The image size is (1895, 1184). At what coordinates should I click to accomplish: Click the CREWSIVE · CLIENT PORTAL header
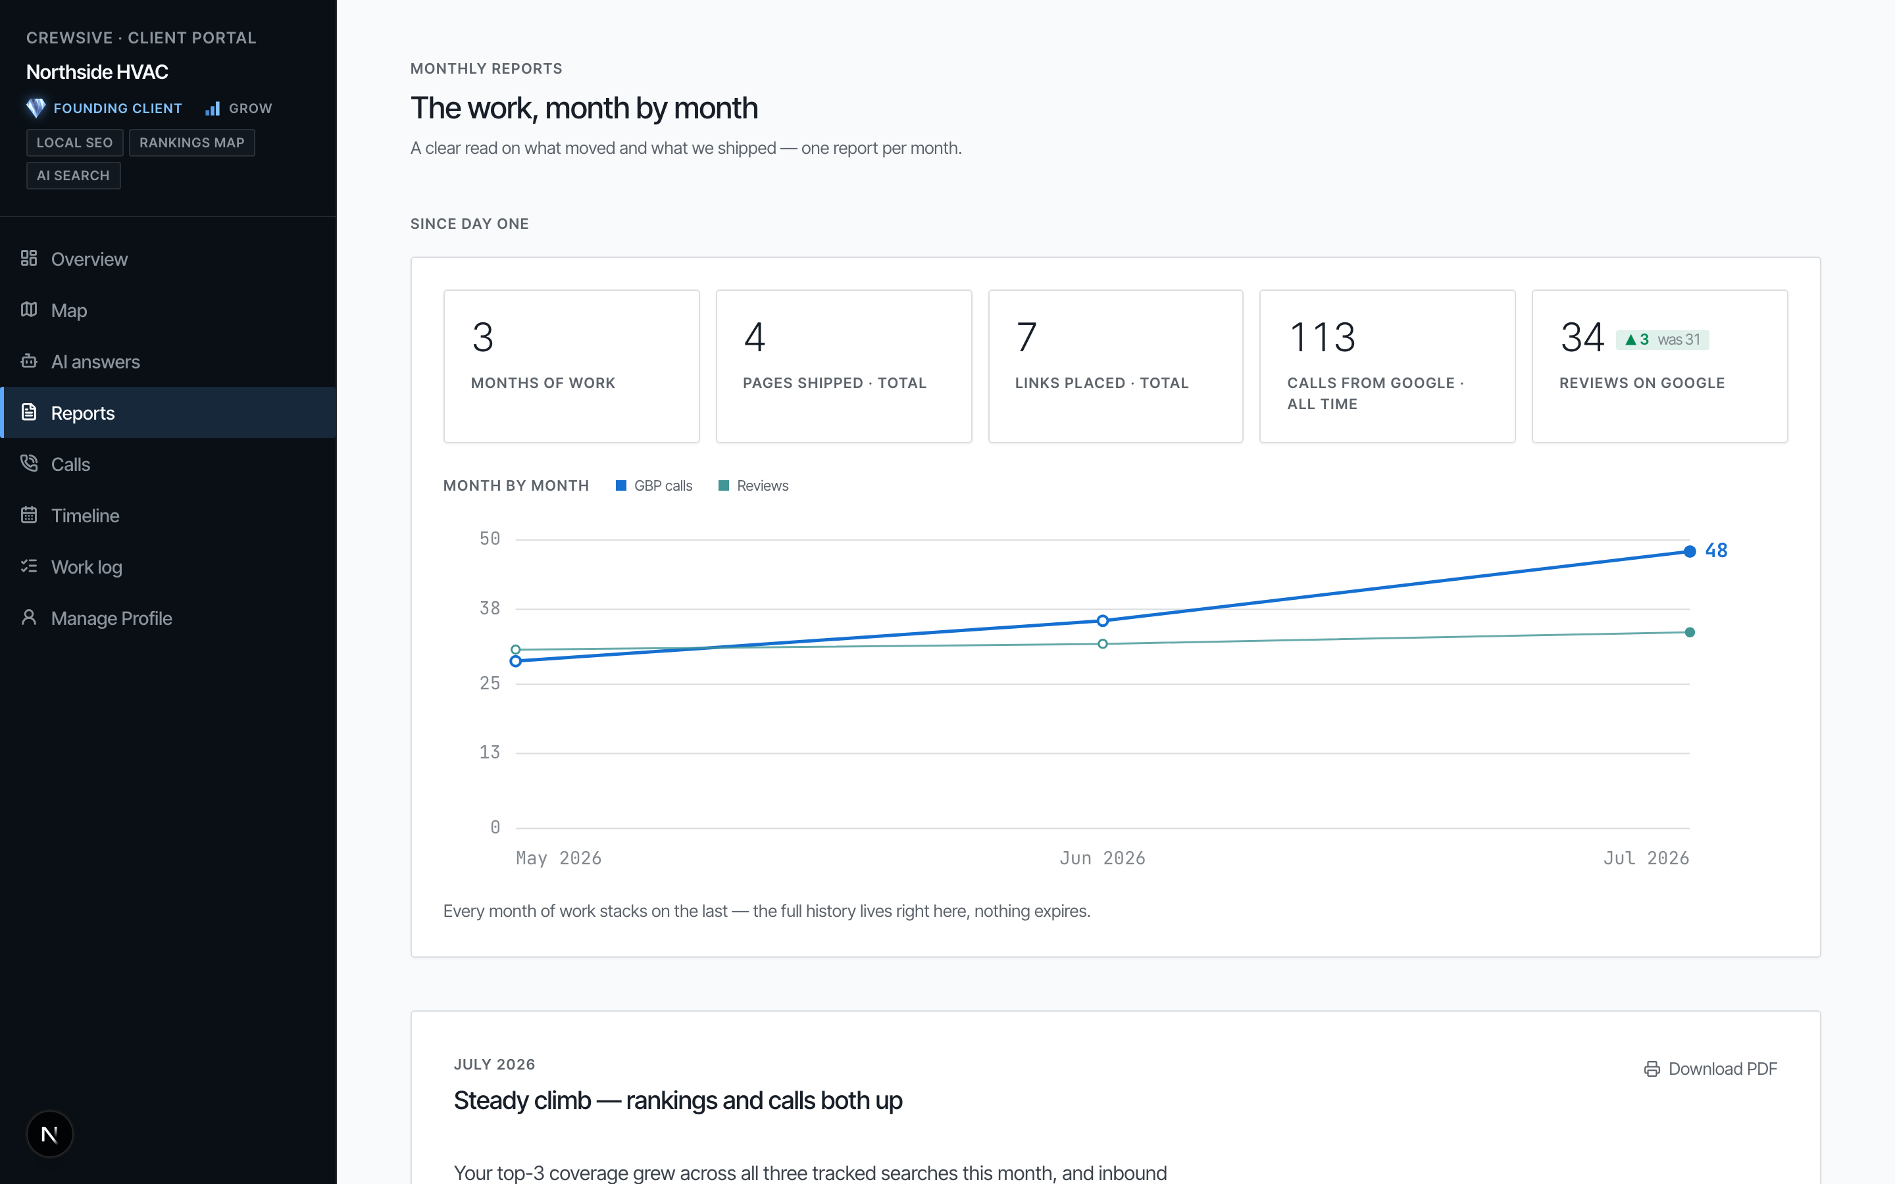141,37
